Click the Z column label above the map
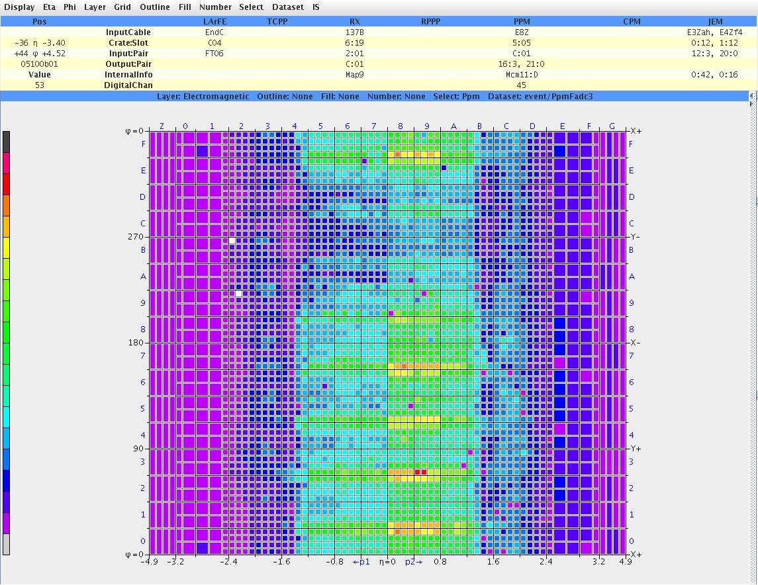This screenshot has height=585, width=758. coord(162,126)
